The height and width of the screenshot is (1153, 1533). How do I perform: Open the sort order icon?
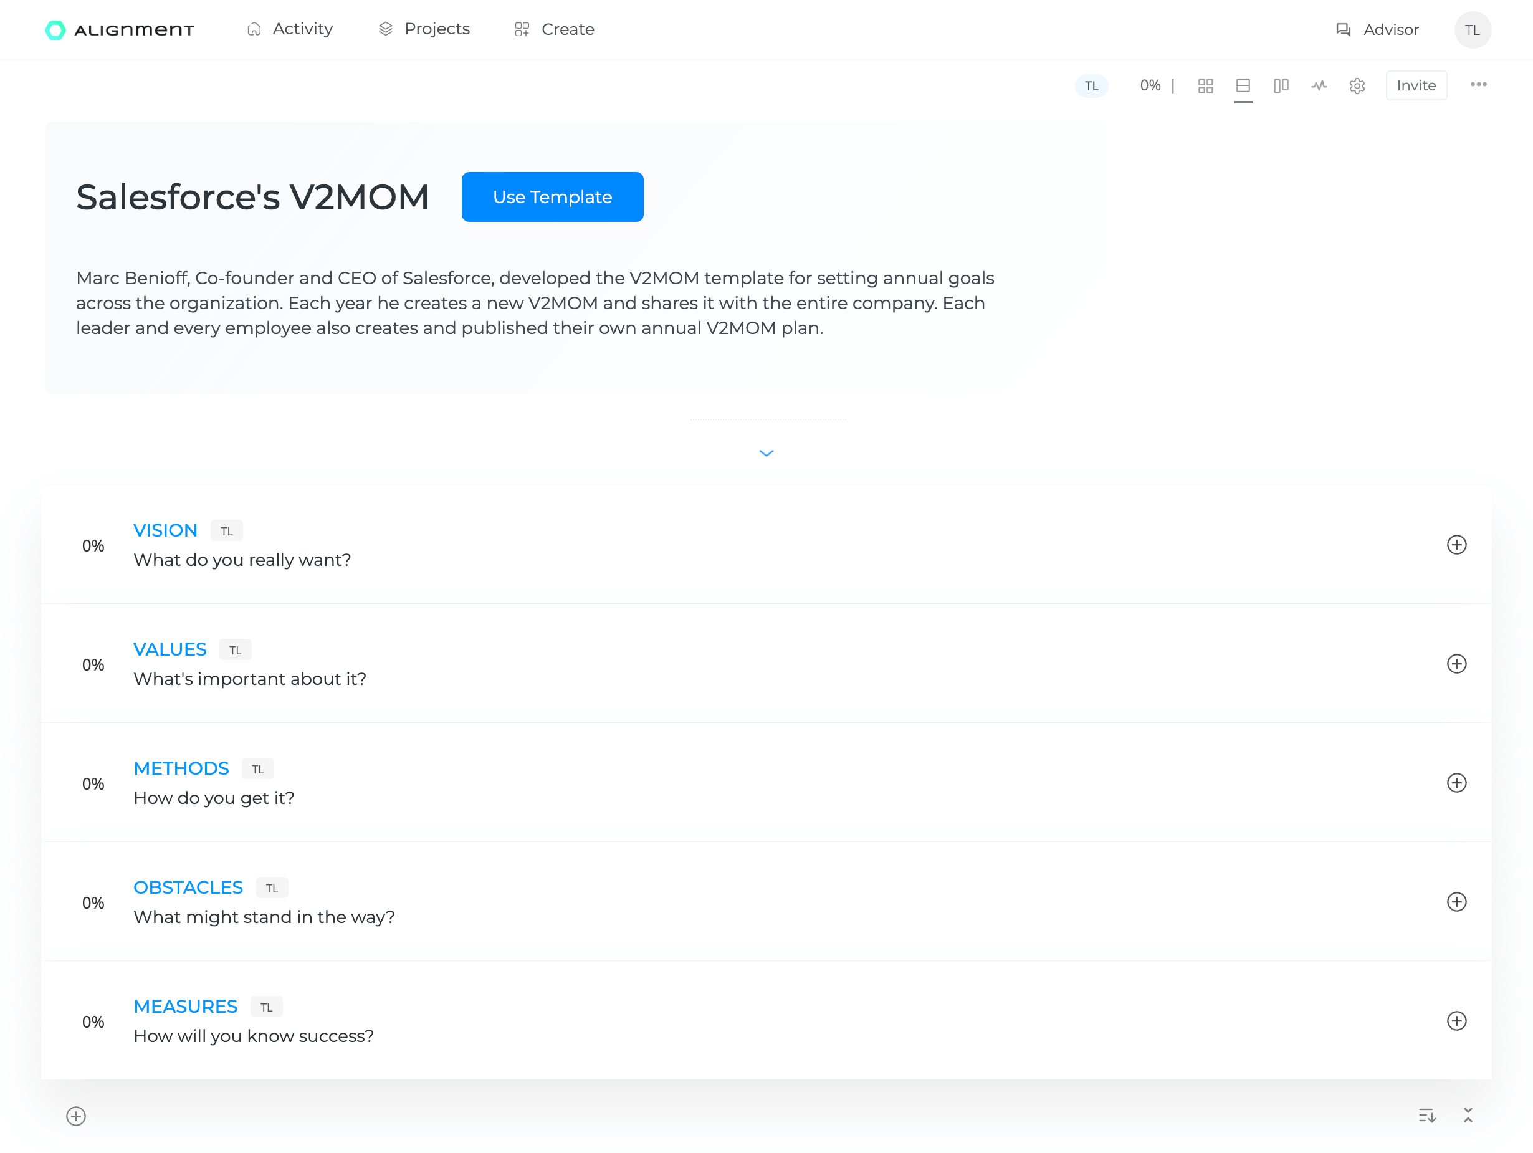point(1427,1116)
